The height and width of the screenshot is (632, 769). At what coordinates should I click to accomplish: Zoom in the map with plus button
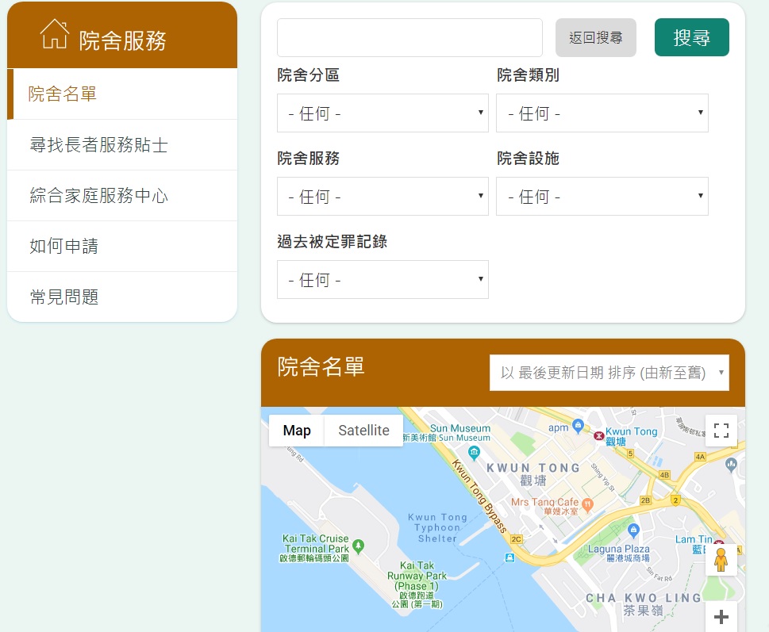721,617
